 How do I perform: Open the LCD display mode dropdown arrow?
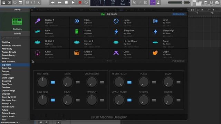click(129, 2)
